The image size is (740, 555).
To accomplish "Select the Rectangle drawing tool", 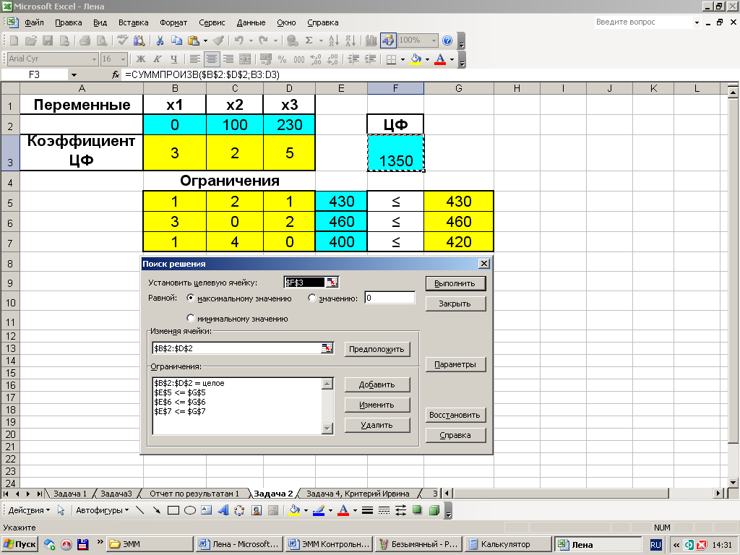I will pyautogui.click(x=173, y=510).
